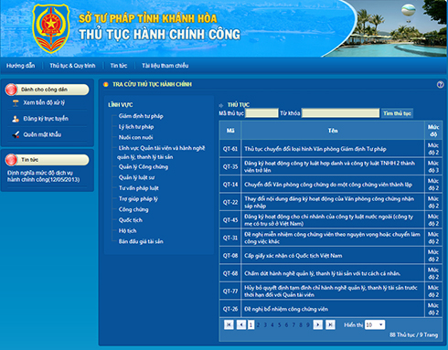448x350 pixels.
Task: Click the Mã column header
Action: pos(230,131)
